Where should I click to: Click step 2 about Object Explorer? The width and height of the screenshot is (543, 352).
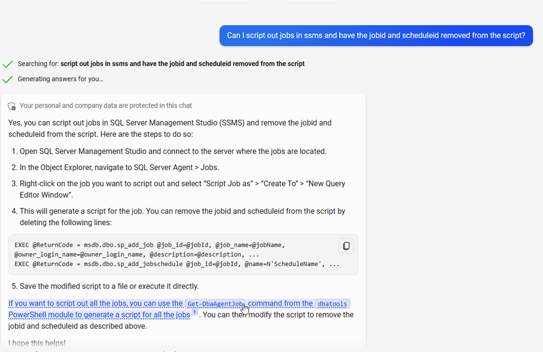(x=119, y=168)
